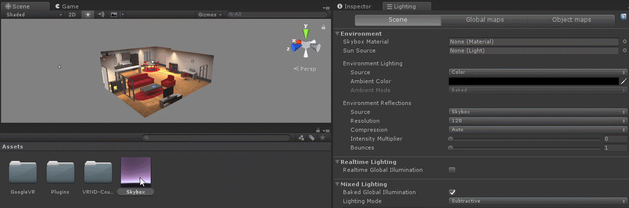Open Shaded draw mode dropdown
This screenshot has width=629, height=208.
[x=34, y=14]
